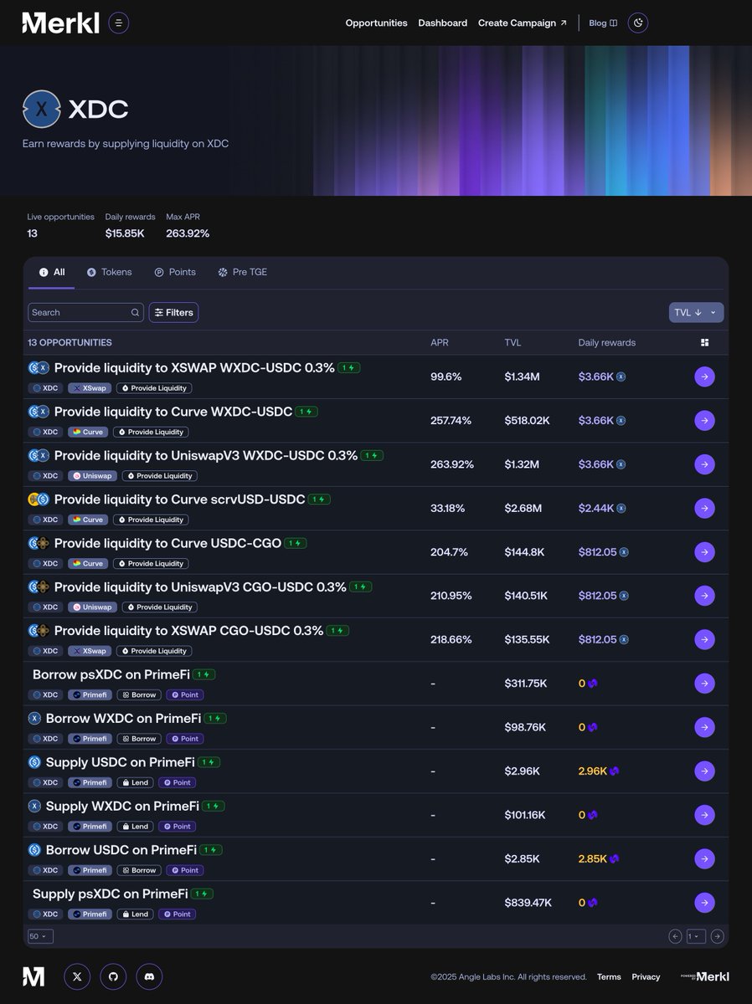This screenshot has width=752, height=1004.
Task: Sort by APR column header
Action: (x=440, y=342)
